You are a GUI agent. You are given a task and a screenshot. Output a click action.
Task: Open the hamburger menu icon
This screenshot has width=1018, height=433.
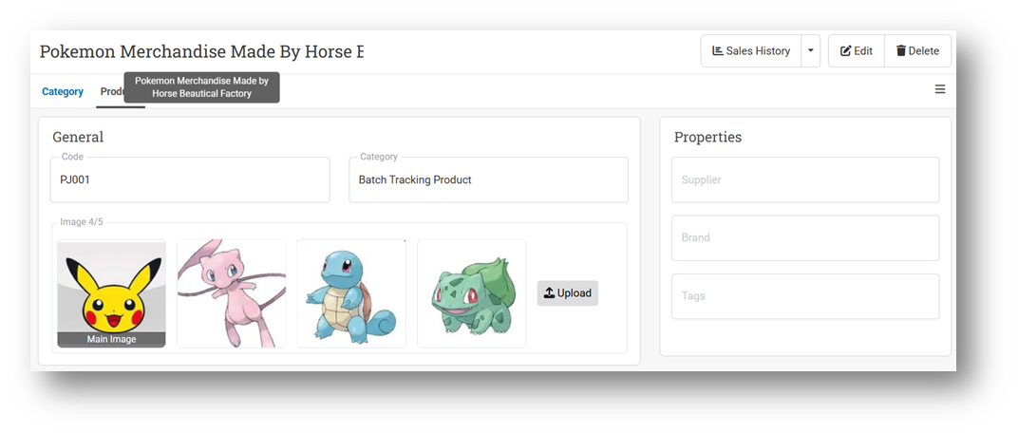939,89
